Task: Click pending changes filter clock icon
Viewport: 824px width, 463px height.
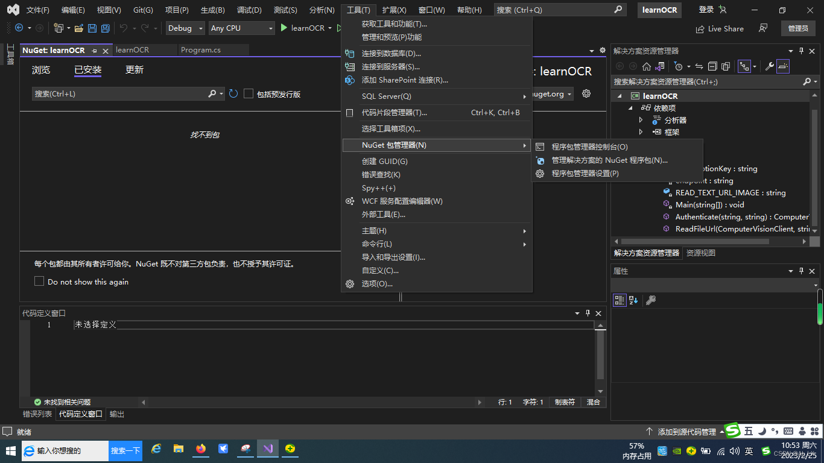Action: pos(679,66)
